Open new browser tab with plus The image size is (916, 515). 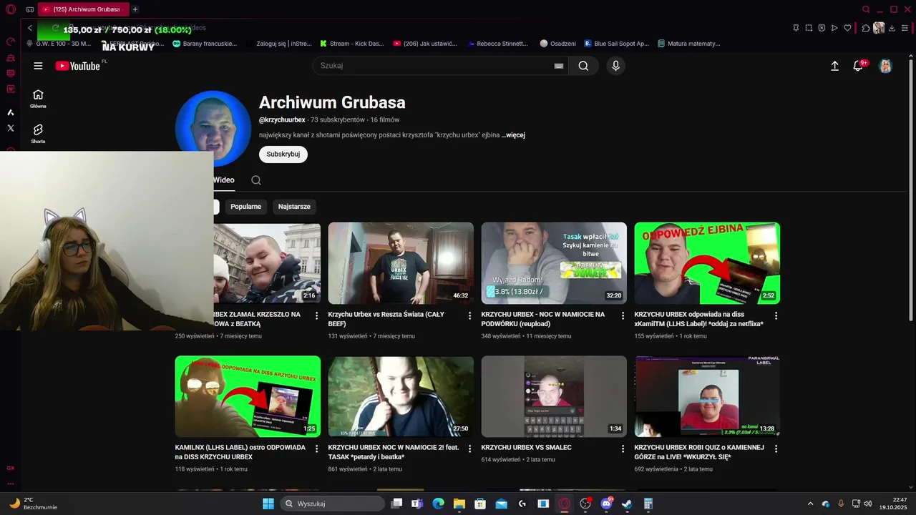point(135,9)
